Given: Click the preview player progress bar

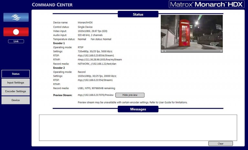Looking at the screenshot, I should (193, 51).
